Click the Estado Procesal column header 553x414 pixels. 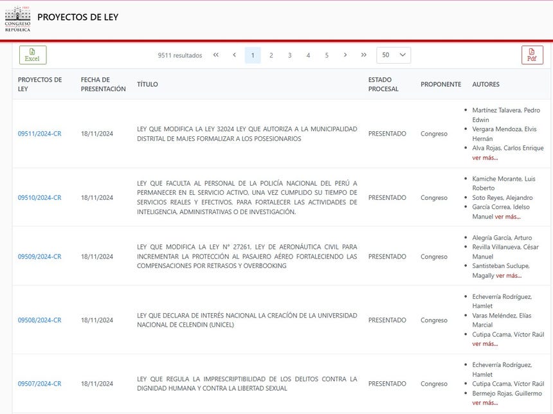click(x=383, y=84)
